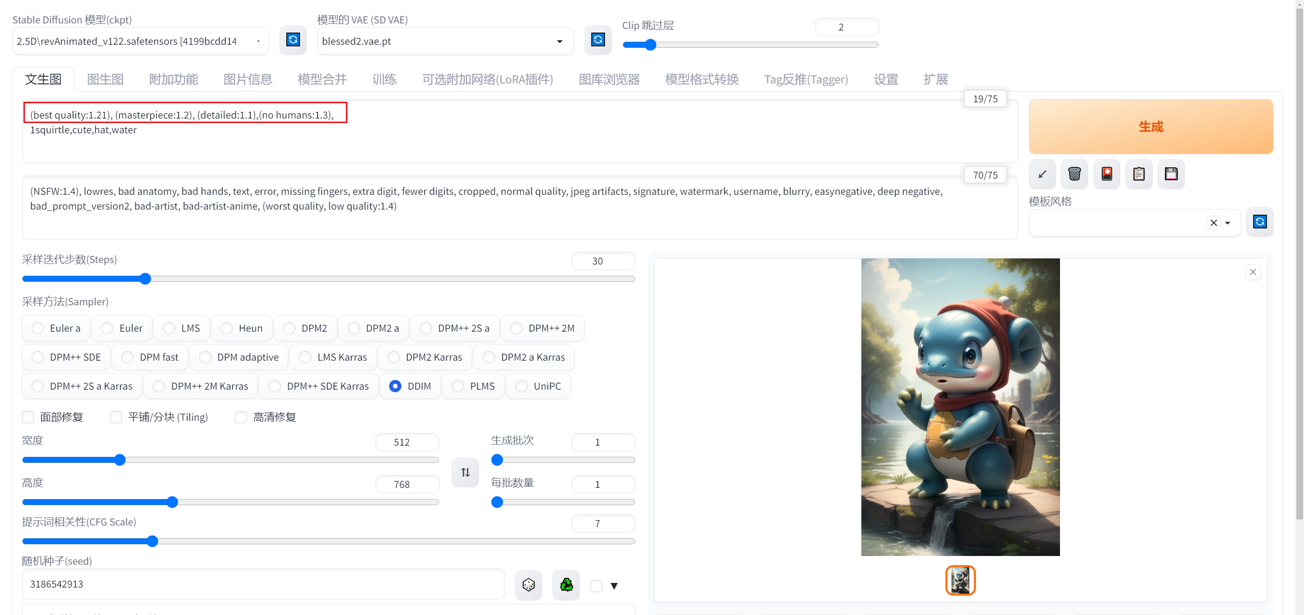Adjust the CFG Scale slider
This screenshot has height=615, width=1304.
coord(329,541)
